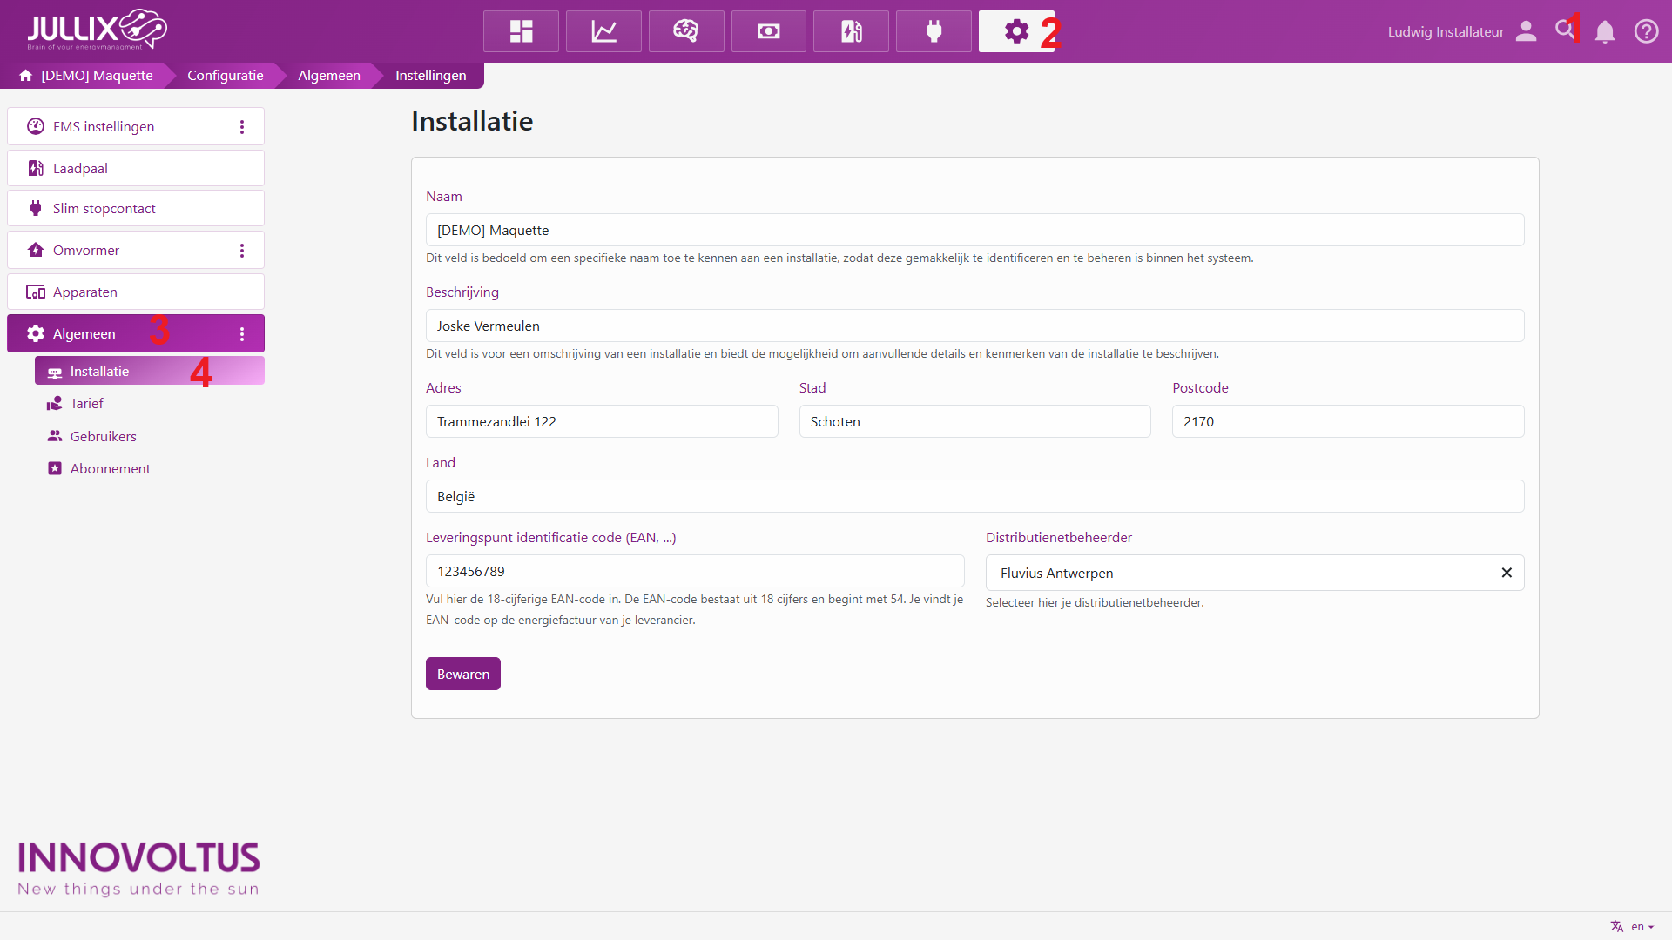The height and width of the screenshot is (940, 1672).
Task: Open the Distributienetbeheerder combo box
Action: point(1237,573)
